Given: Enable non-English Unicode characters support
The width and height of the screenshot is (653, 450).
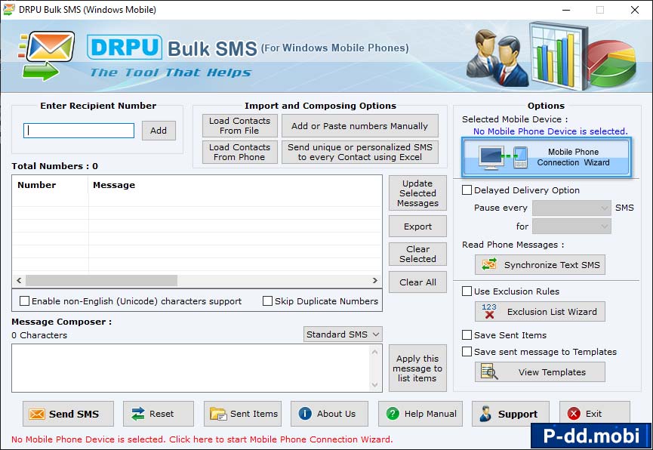Looking at the screenshot, I should pos(25,301).
